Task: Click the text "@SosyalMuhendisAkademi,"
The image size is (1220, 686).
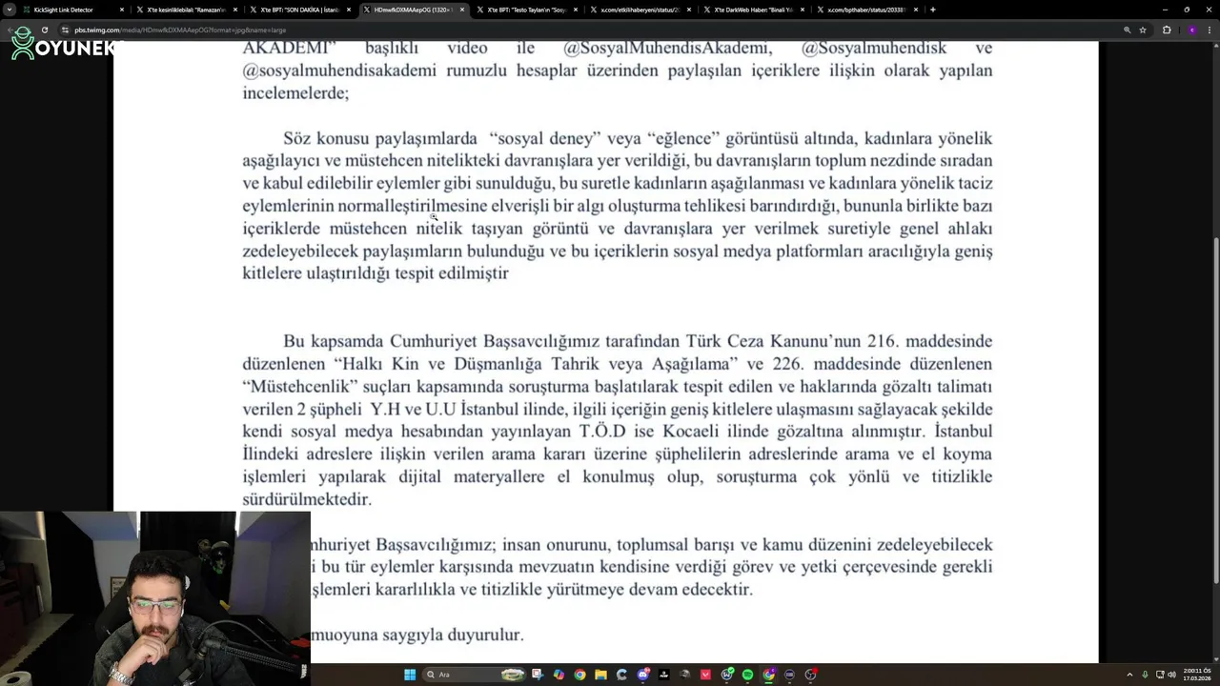Action: click(x=667, y=48)
